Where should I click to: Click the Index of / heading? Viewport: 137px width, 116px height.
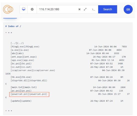[13, 26]
